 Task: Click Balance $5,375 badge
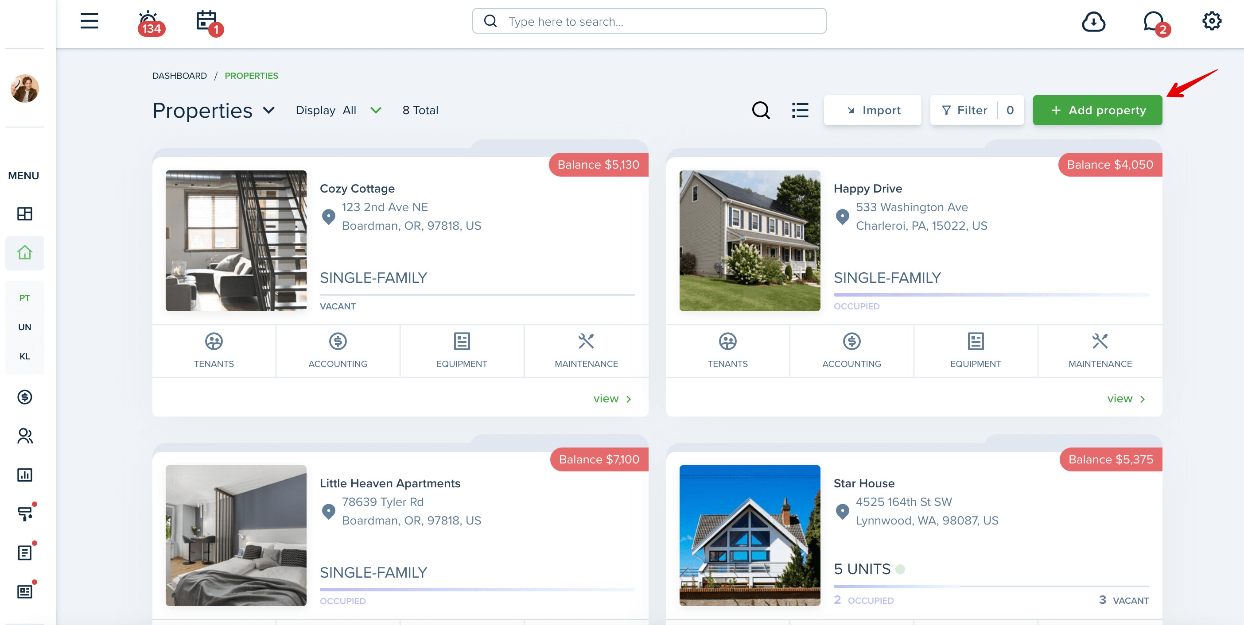1111,459
